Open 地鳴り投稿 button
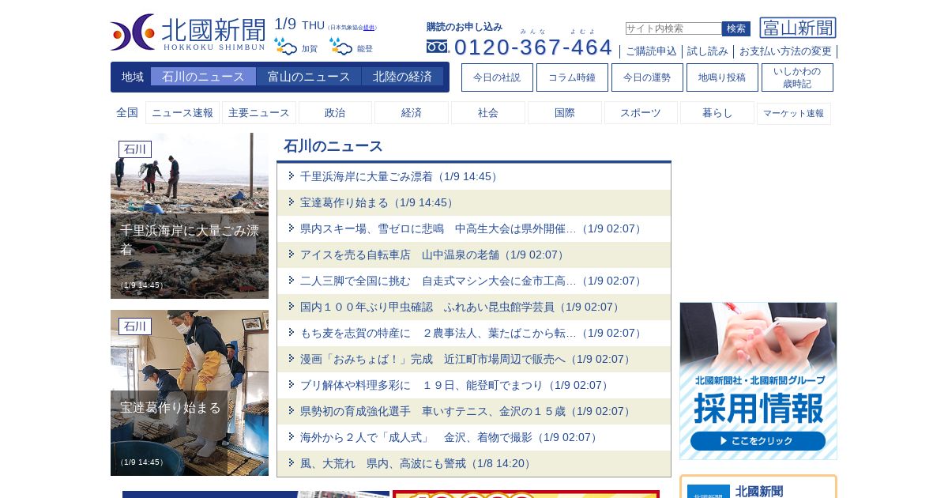Image resolution: width=948 pixels, height=498 pixels. tap(722, 77)
